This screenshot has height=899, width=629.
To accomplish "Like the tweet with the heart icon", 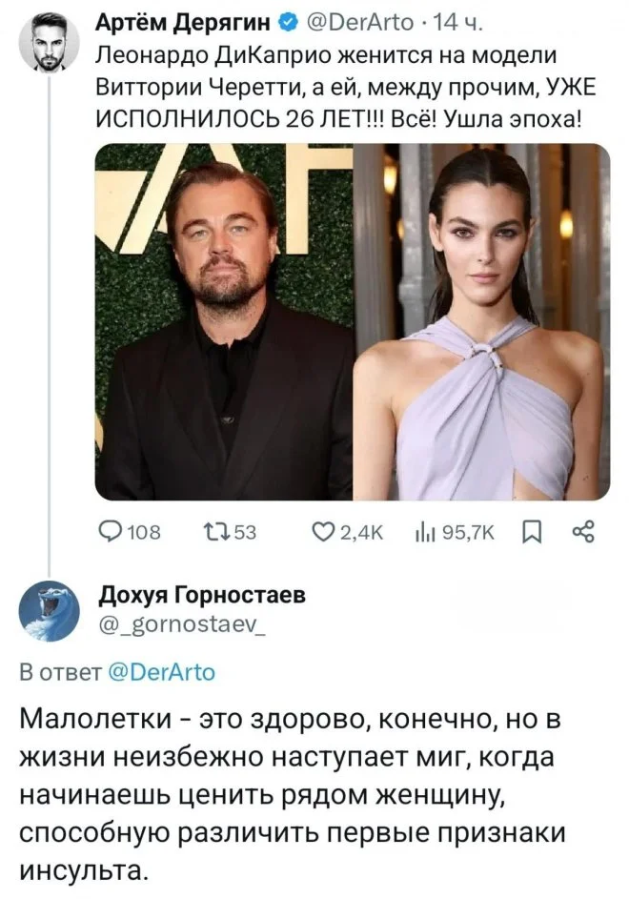I will 323,531.
